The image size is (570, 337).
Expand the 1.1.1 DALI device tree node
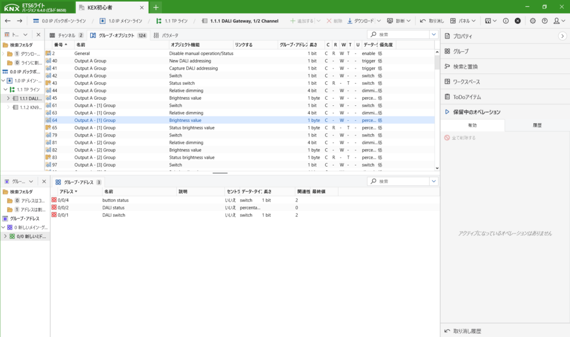(8, 99)
